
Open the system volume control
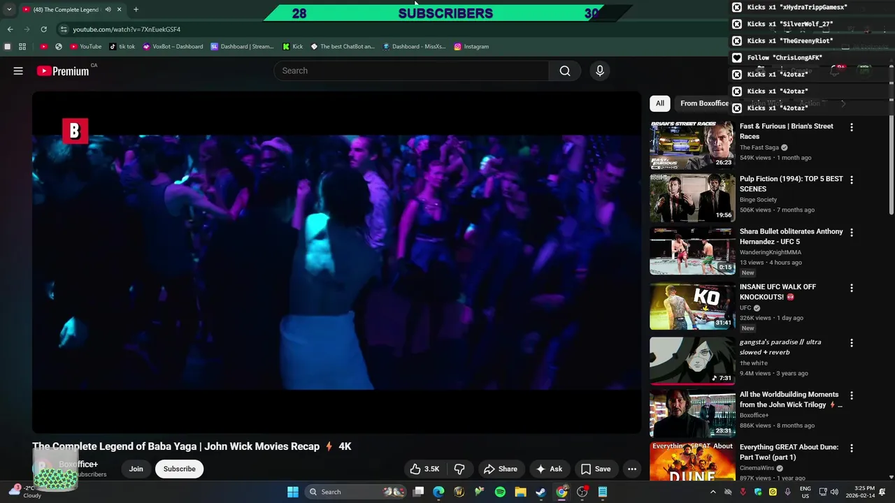833,492
